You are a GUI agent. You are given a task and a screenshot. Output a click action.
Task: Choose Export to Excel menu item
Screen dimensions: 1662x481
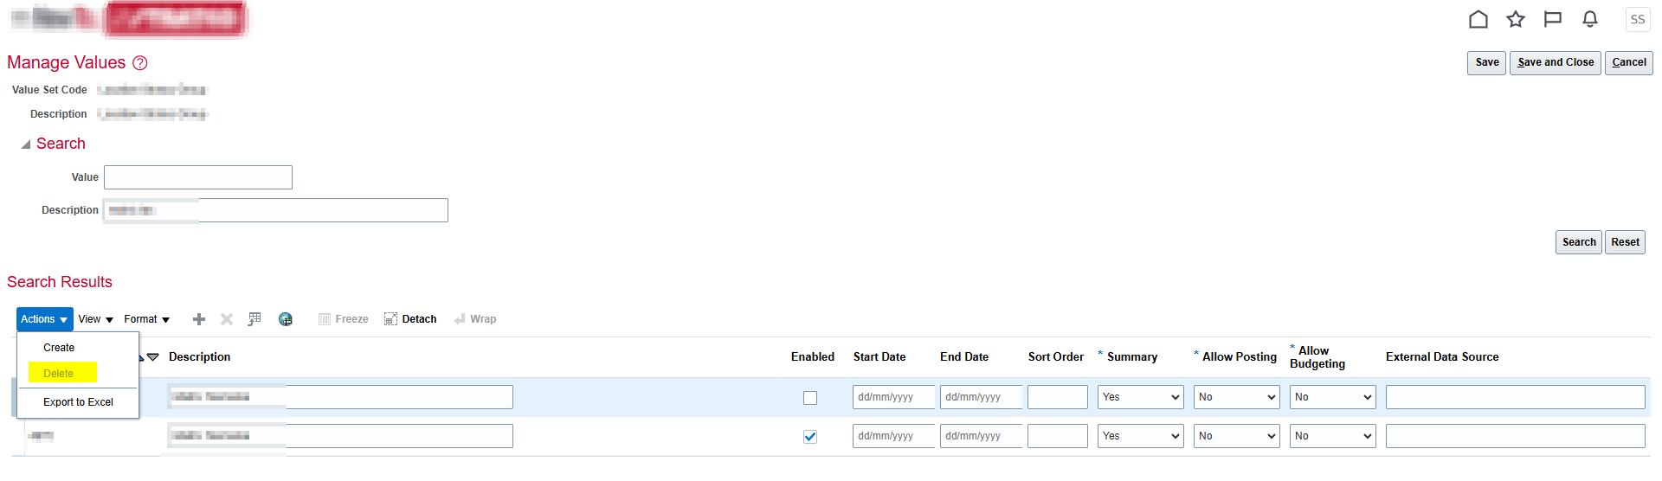click(78, 402)
